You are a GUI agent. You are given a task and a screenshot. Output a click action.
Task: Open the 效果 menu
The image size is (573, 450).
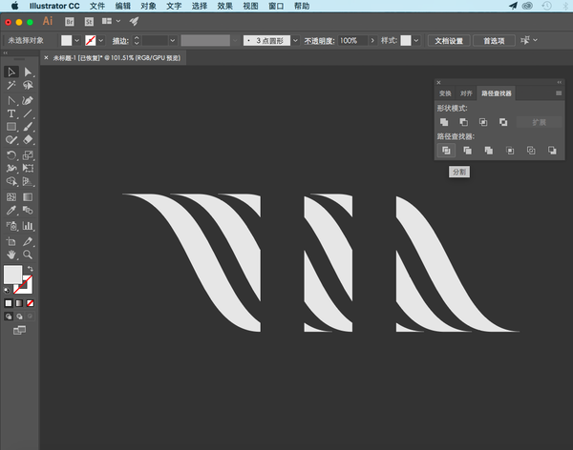224,6
